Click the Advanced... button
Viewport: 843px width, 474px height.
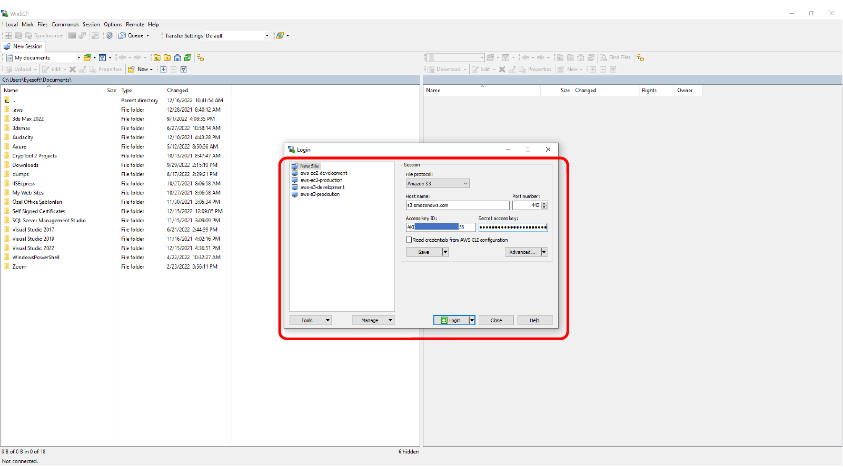(522, 252)
